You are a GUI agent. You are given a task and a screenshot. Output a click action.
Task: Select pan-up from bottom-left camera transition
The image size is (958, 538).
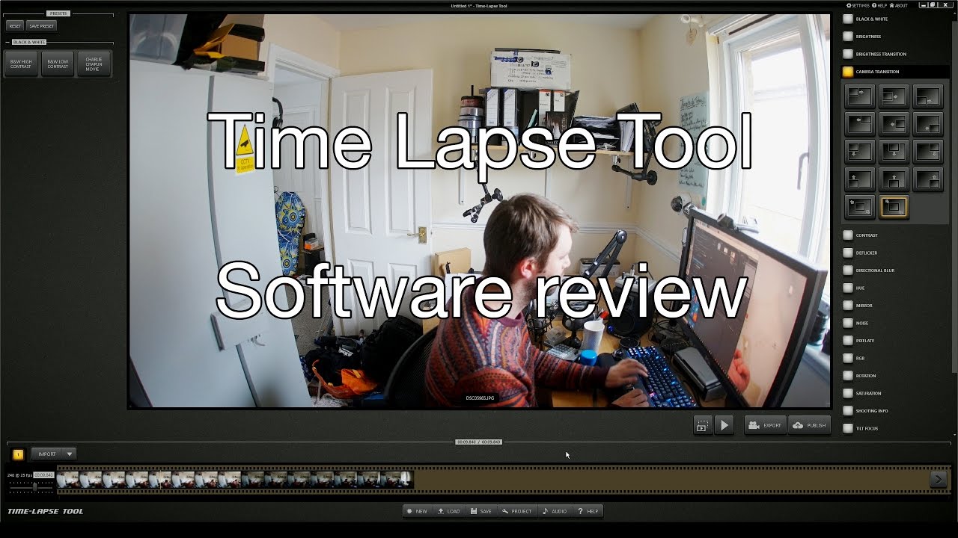tap(860, 179)
